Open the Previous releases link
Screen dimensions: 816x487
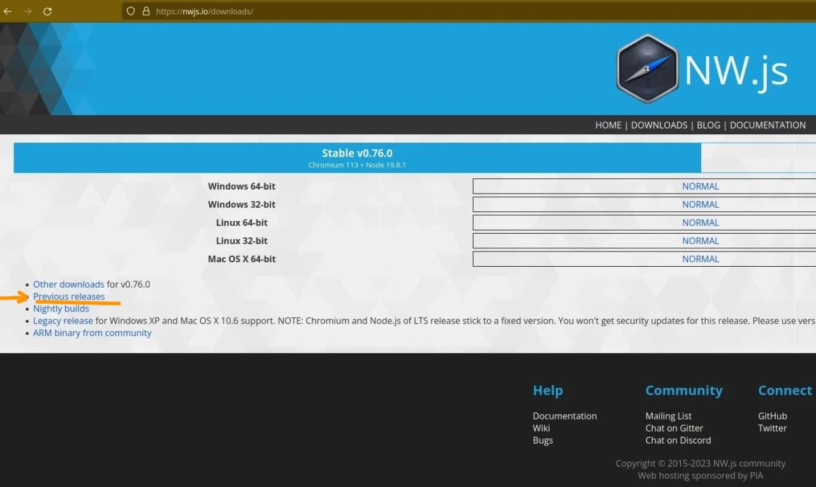click(69, 297)
